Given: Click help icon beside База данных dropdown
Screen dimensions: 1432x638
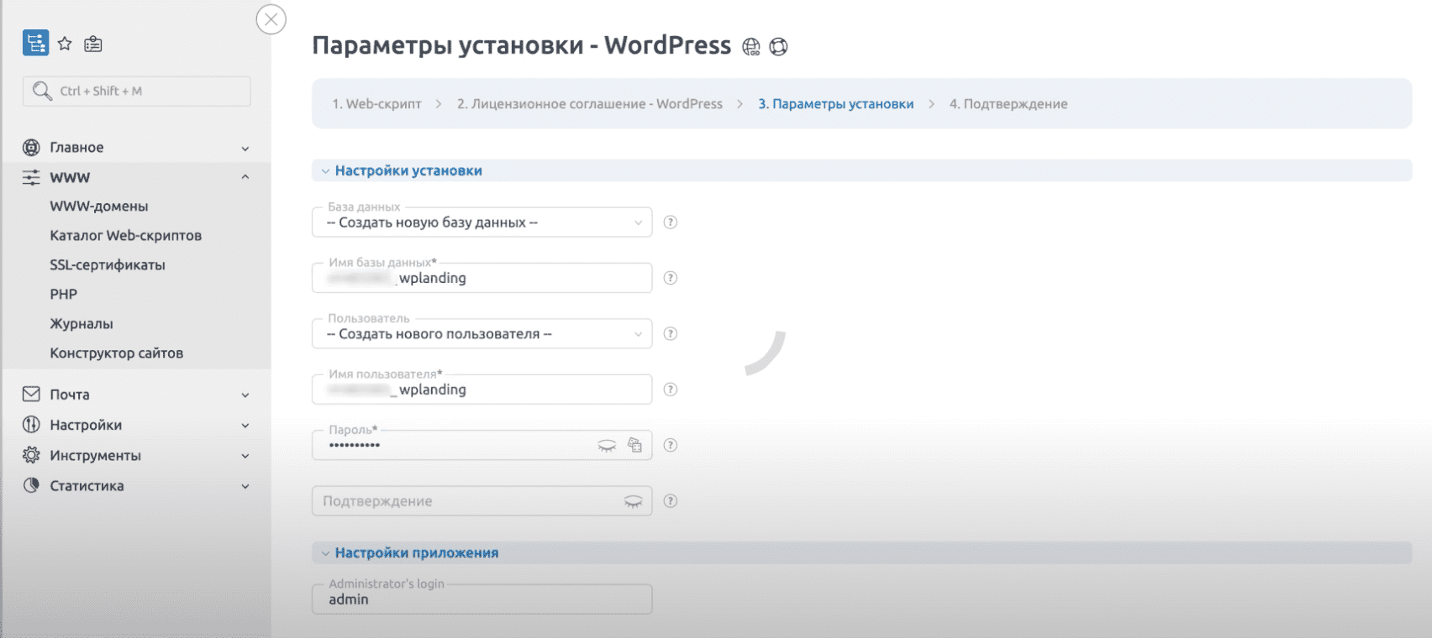Looking at the screenshot, I should click(x=671, y=222).
